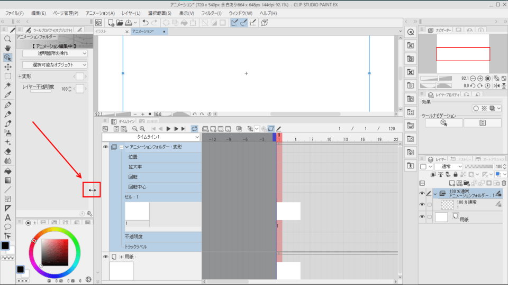508x285 pixels.
Task: Toggle the checkbox beside layer 1 thumbnail
Action: tap(429, 205)
